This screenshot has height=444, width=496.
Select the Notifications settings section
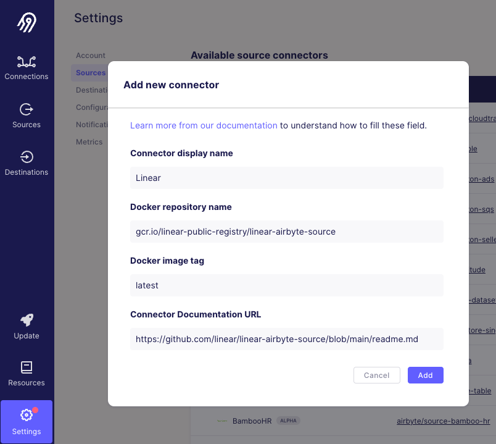pos(94,124)
